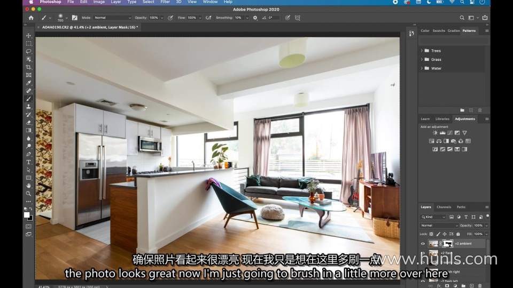
Task: Switch to the Paths tab
Action: click(461, 207)
